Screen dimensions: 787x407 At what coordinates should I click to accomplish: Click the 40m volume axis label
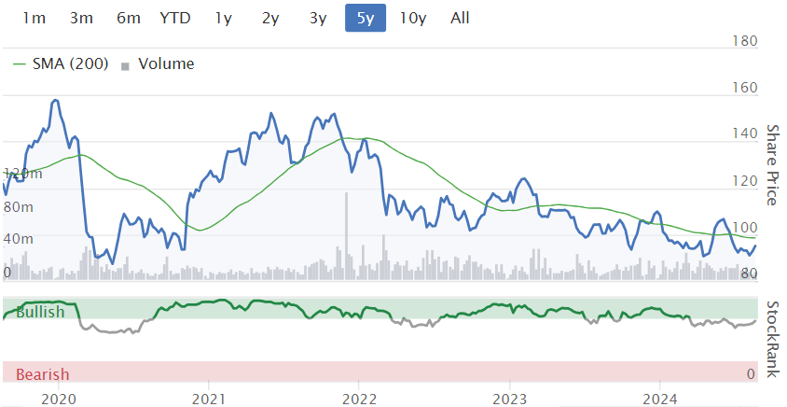(x=19, y=239)
